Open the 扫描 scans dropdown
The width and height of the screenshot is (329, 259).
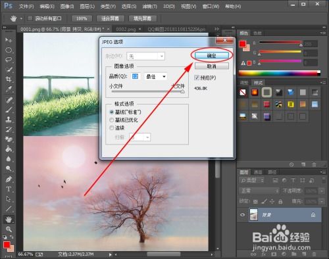139,137
